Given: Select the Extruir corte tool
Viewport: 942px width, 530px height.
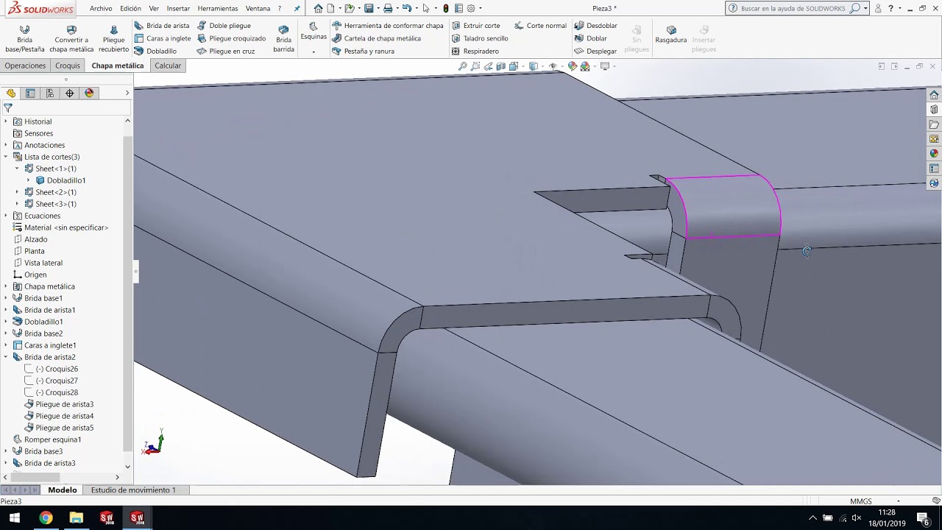Looking at the screenshot, I should pos(476,26).
